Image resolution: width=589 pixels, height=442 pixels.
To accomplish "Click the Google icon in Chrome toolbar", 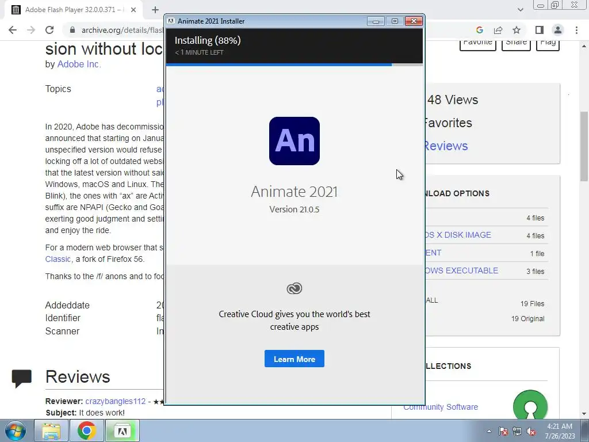I will coord(479,30).
